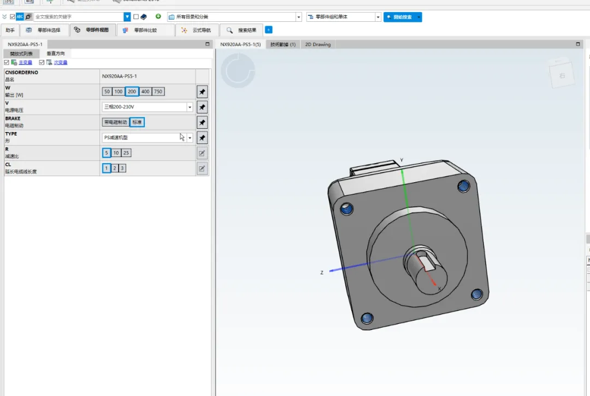Pin the W output row
The height and width of the screenshot is (396, 590).
[202, 92]
